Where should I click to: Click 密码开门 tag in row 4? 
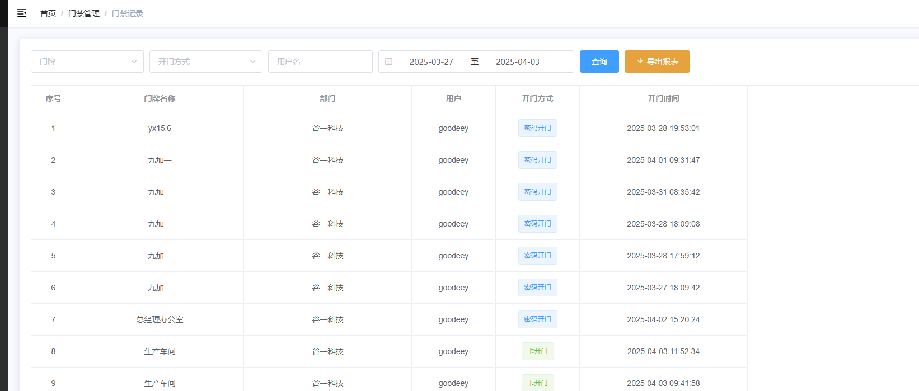click(537, 224)
